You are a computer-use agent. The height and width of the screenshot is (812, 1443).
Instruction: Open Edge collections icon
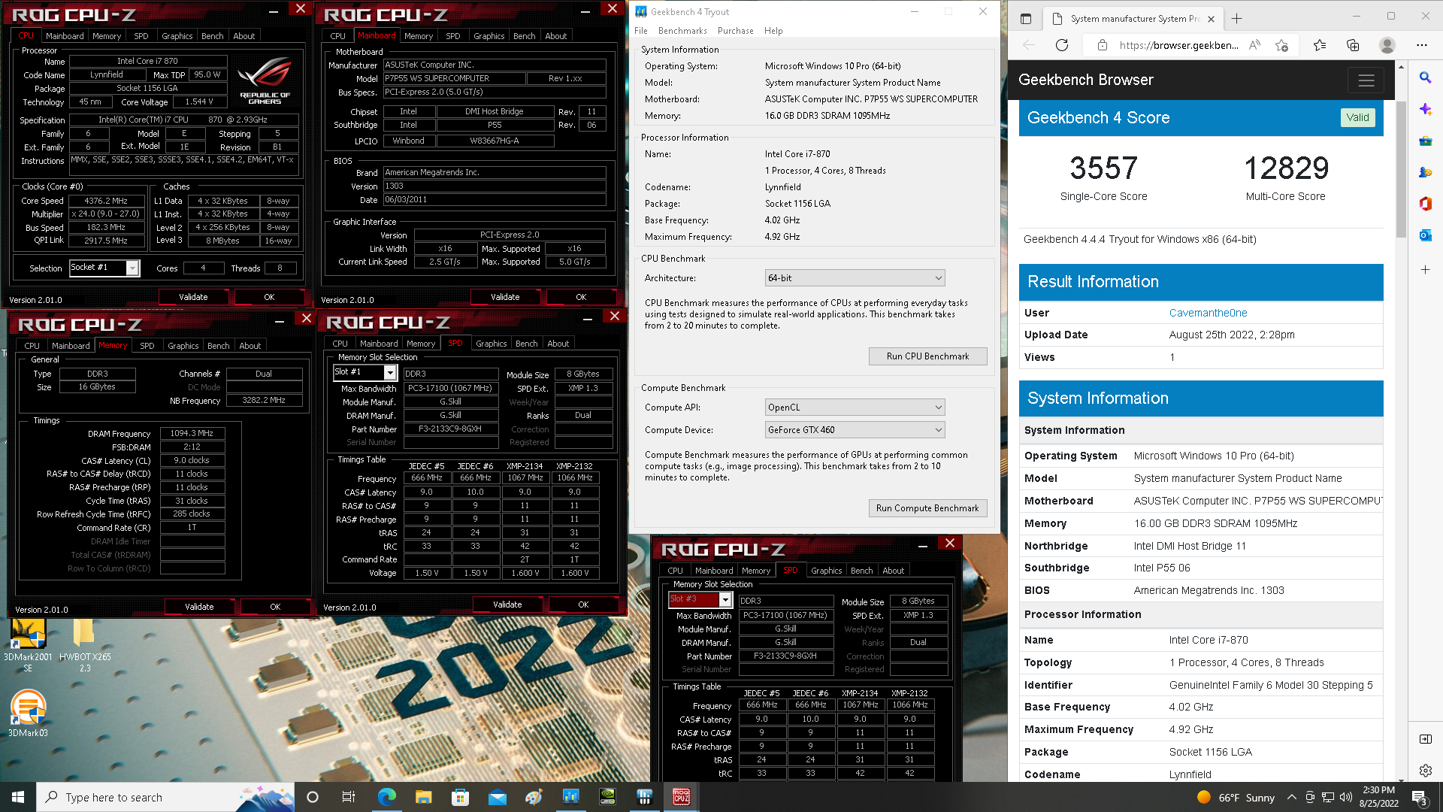(1353, 45)
